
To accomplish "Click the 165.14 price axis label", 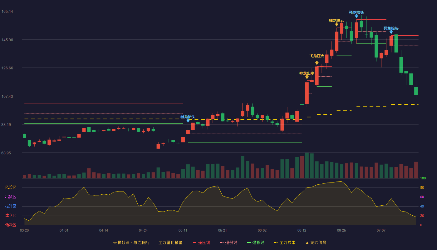I will click(7, 12).
